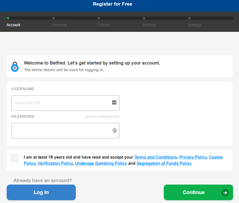
Task: Click into the Password input field
Action: click(65, 131)
